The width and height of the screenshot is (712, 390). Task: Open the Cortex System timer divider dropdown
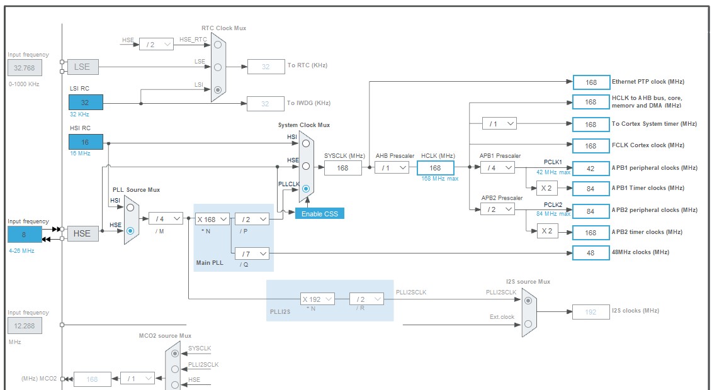coord(499,124)
